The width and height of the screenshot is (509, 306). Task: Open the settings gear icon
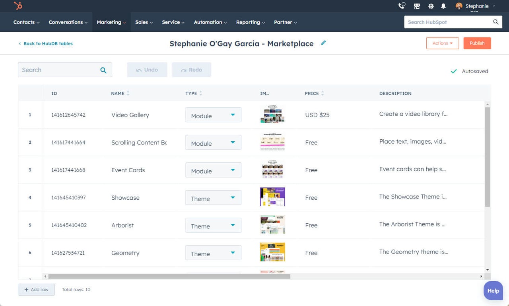click(x=431, y=6)
